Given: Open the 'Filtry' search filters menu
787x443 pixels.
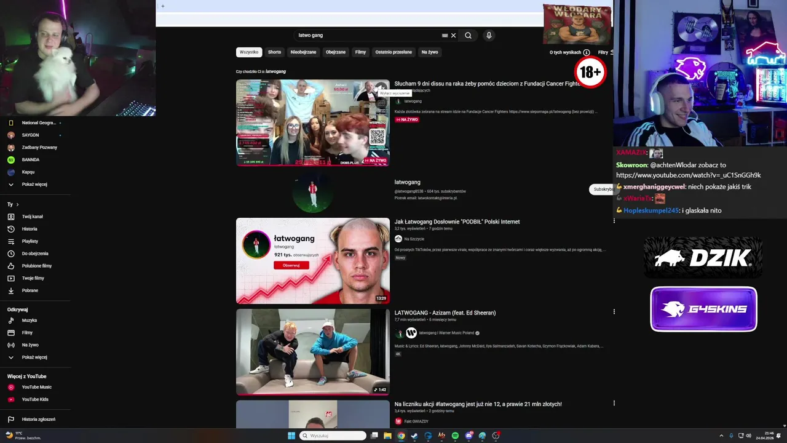Looking at the screenshot, I should [605, 52].
